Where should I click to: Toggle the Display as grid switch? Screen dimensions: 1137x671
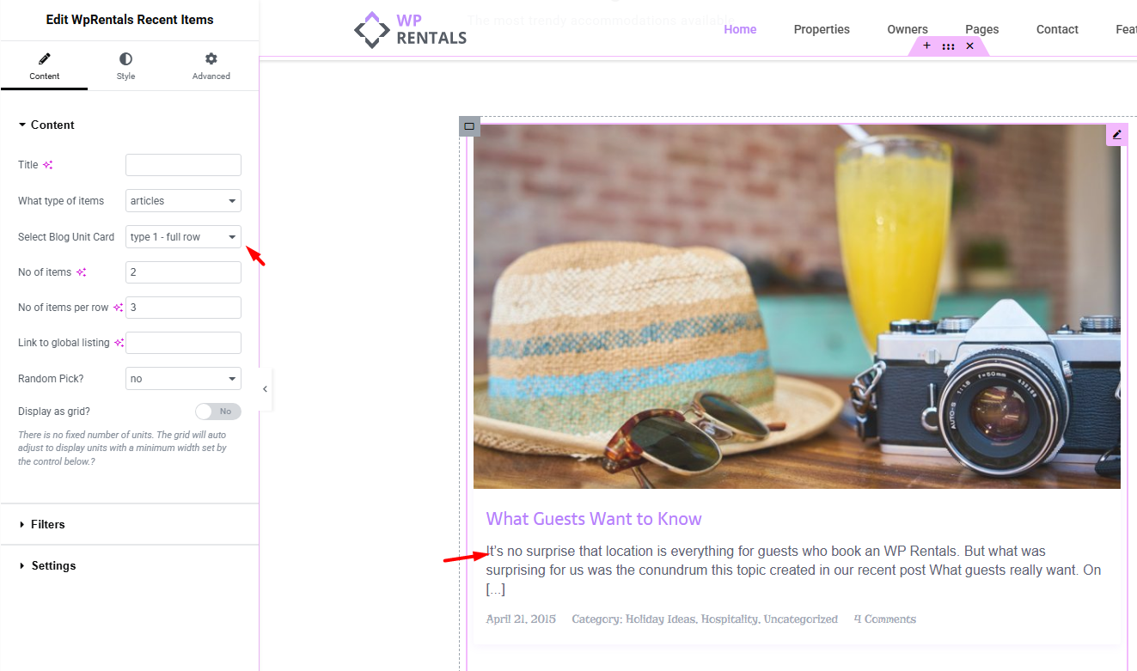click(x=218, y=412)
